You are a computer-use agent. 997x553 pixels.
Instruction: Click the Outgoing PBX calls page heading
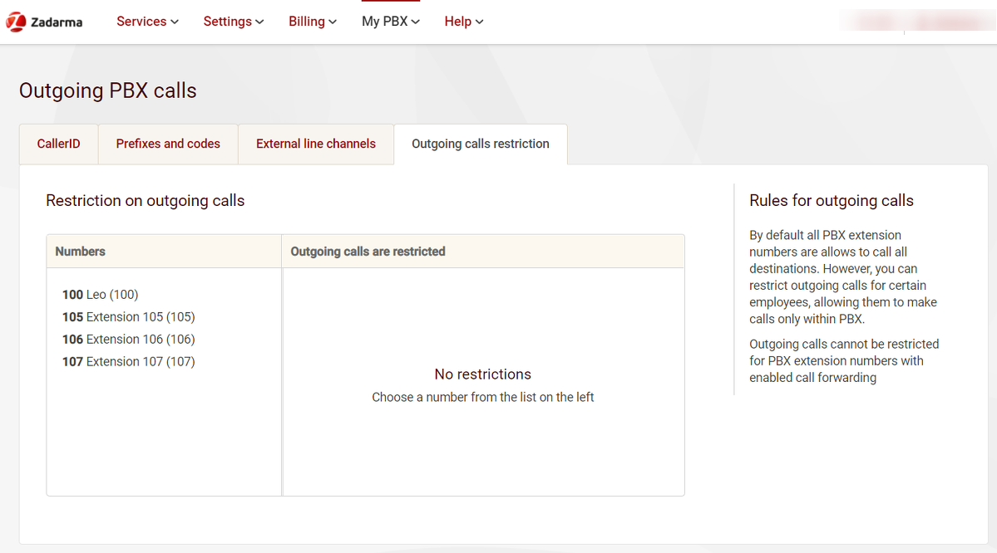click(108, 91)
